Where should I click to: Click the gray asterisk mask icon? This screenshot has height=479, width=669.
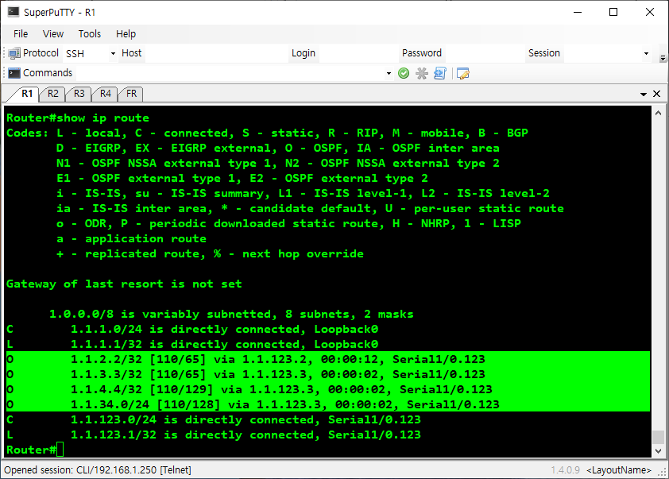(x=422, y=73)
